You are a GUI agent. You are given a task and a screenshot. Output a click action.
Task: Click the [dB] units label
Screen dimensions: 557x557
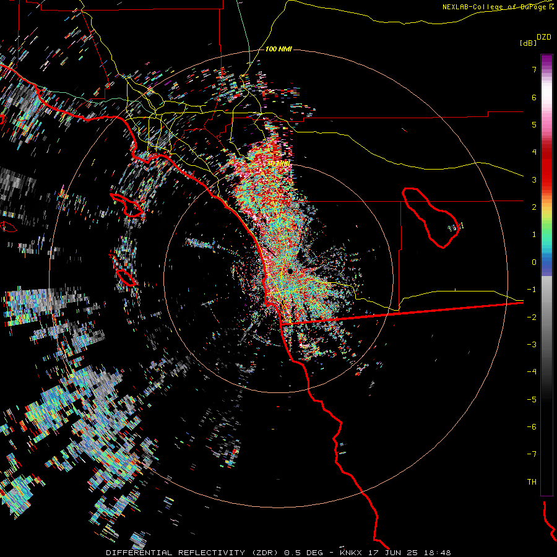(528, 43)
